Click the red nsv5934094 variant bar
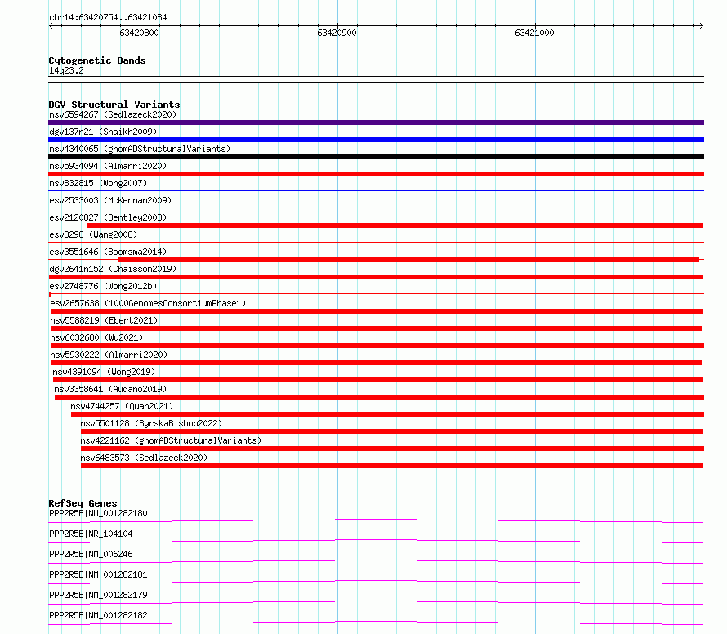This screenshot has height=634, width=727. click(x=376, y=174)
